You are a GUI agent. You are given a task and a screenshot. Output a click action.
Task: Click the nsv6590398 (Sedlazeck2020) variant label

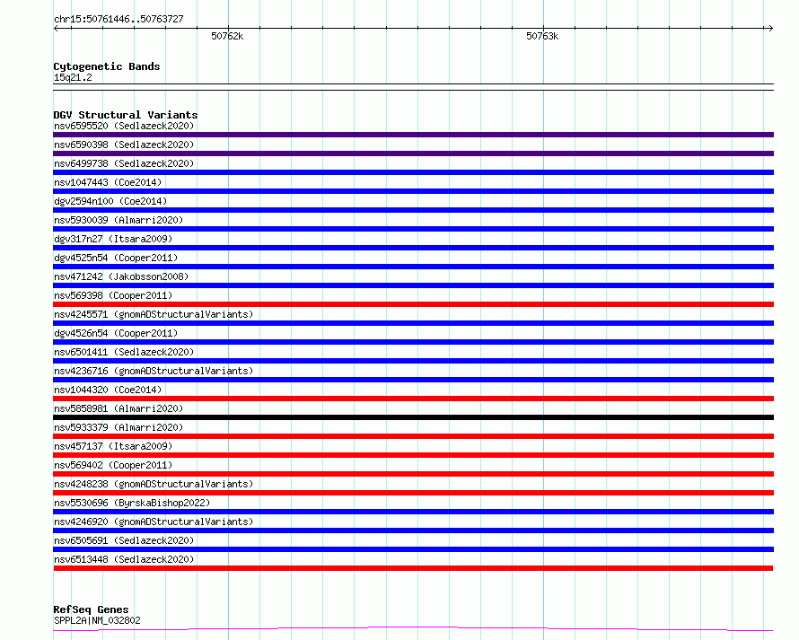(x=124, y=145)
